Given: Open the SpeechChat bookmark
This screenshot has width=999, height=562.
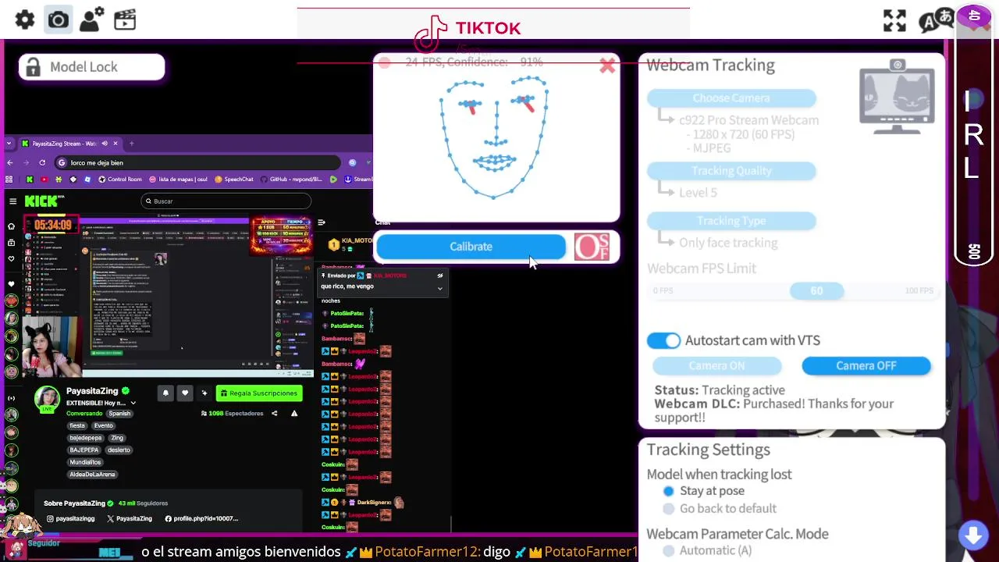Looking at the screenshot, I should tap(233, 180).
